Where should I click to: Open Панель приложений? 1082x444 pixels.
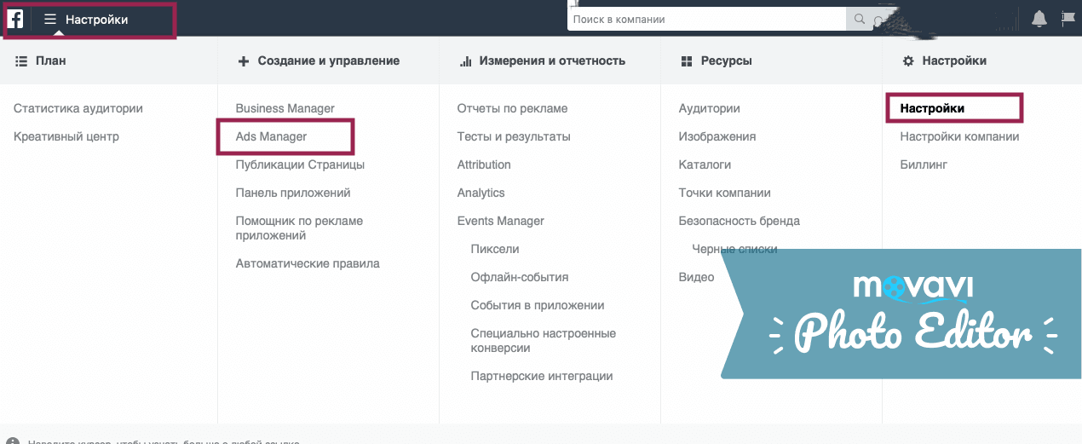(293, 193)
